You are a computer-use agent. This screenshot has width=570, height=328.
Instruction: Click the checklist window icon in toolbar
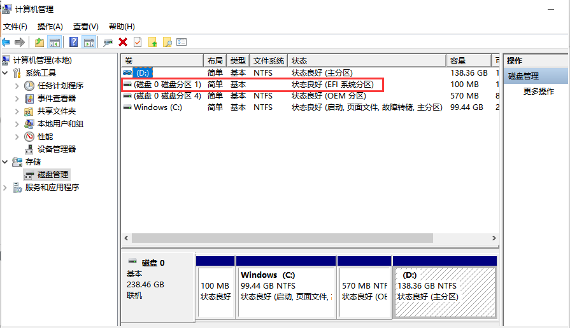(182, 42)
